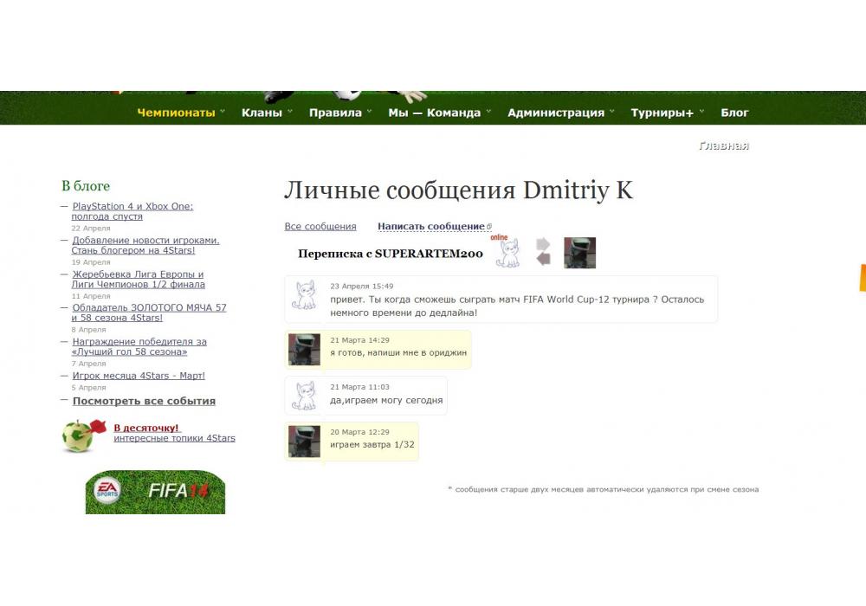Screen dimensions: 866x606
Task: Open the Мы — Команда menu
Action: click(434, 113)
